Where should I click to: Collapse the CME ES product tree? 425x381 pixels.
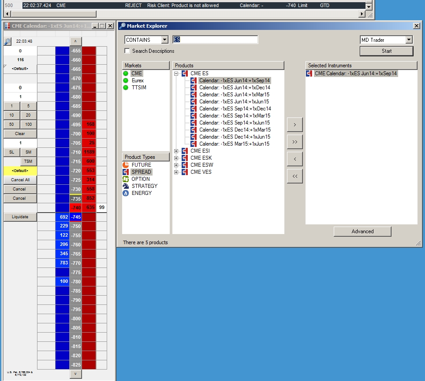coord(176,73)
